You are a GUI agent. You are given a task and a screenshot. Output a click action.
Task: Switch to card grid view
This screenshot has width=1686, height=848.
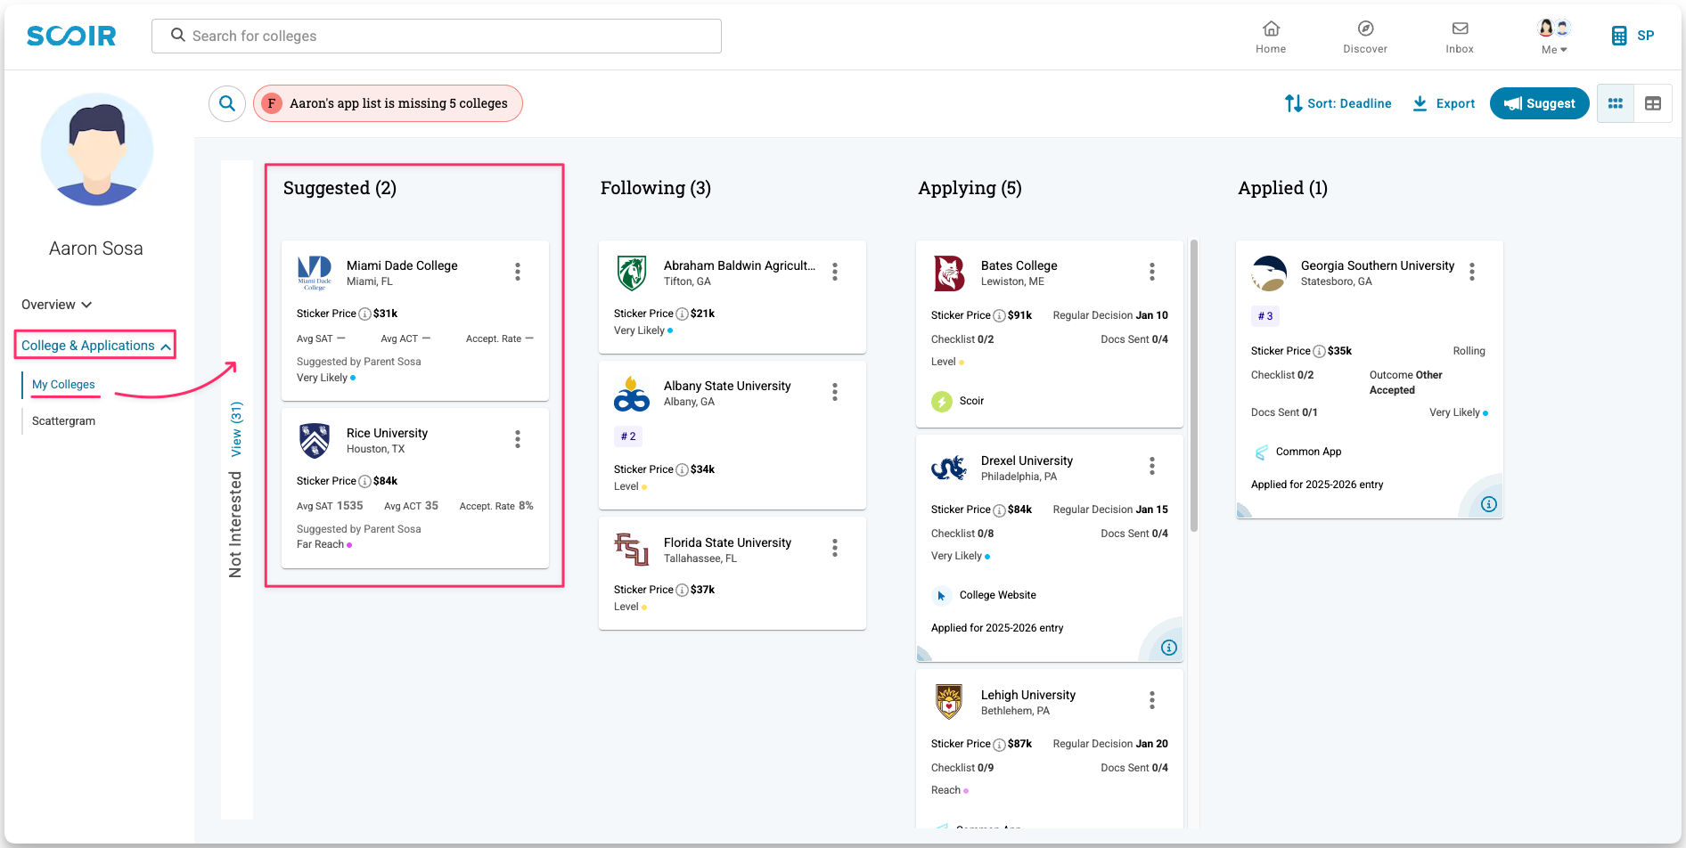point(1616,103)
